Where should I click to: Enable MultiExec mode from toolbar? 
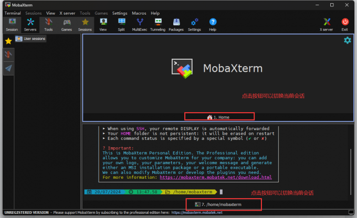[140, 25]
